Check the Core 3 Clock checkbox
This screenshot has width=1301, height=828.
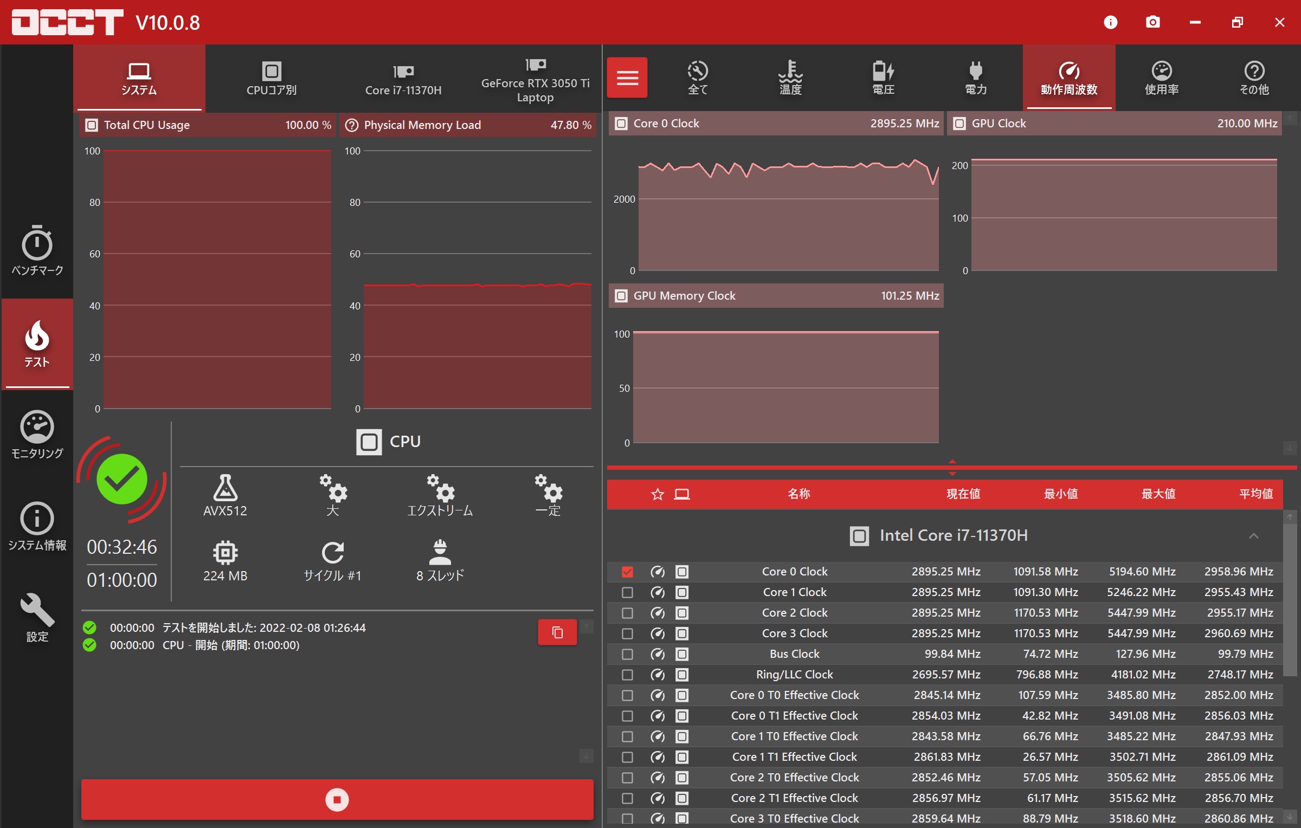click(x=627, y=633)
